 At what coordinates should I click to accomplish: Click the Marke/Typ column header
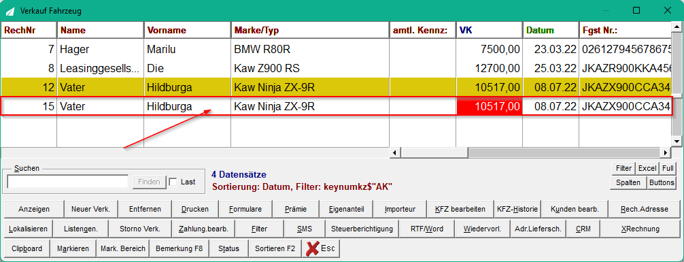point(310,30)
